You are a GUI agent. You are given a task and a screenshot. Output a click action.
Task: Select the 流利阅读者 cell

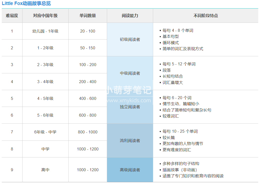[130, 141]
